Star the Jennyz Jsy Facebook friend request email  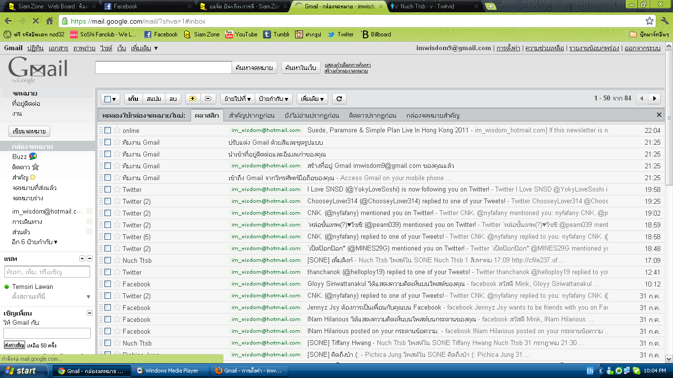pos(117,308)
